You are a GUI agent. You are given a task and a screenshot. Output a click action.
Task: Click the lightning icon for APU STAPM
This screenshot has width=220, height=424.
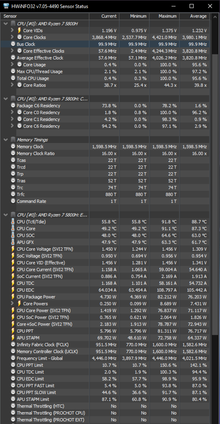pyautogui.click(x=13, y=338)
